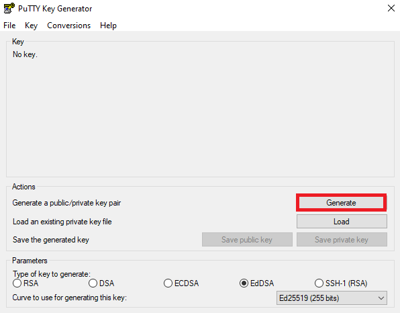Click the Save public key button

click(247, 240)
